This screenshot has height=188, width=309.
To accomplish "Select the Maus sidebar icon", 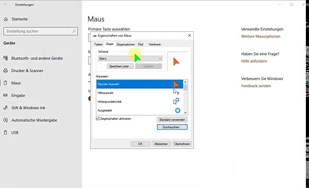I will (6, 83).
